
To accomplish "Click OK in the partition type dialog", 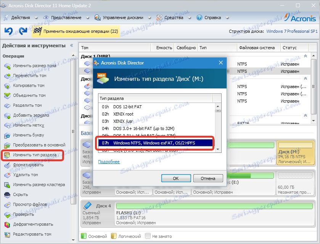I will point(176,178).
